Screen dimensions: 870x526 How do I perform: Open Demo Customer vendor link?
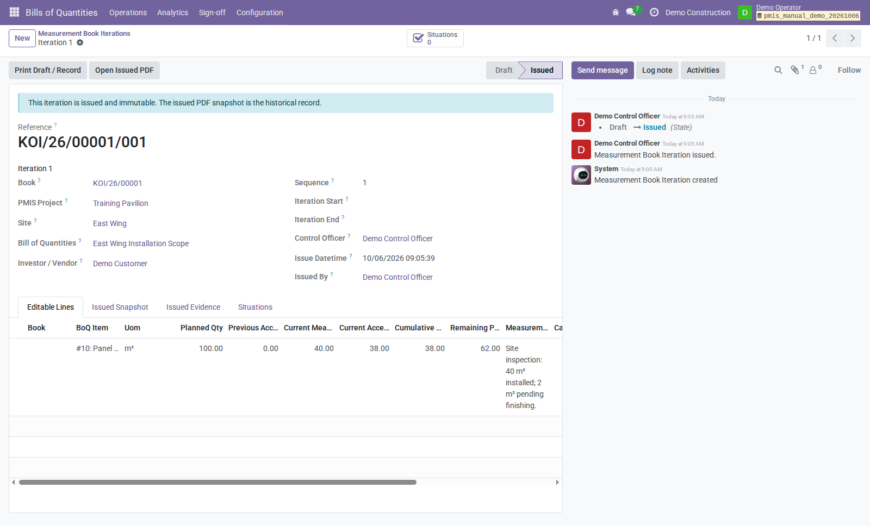[120, 264]
